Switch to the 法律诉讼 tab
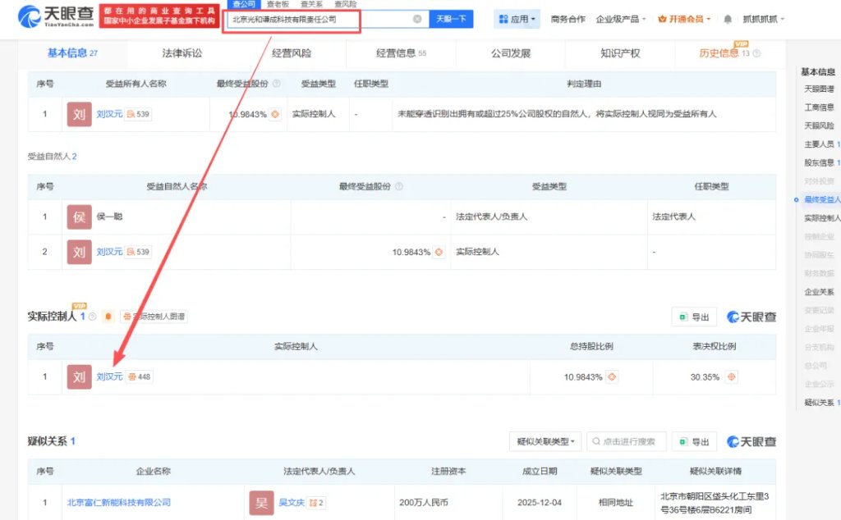This screenshot has height=520, width=841. (x=182, y=53)
